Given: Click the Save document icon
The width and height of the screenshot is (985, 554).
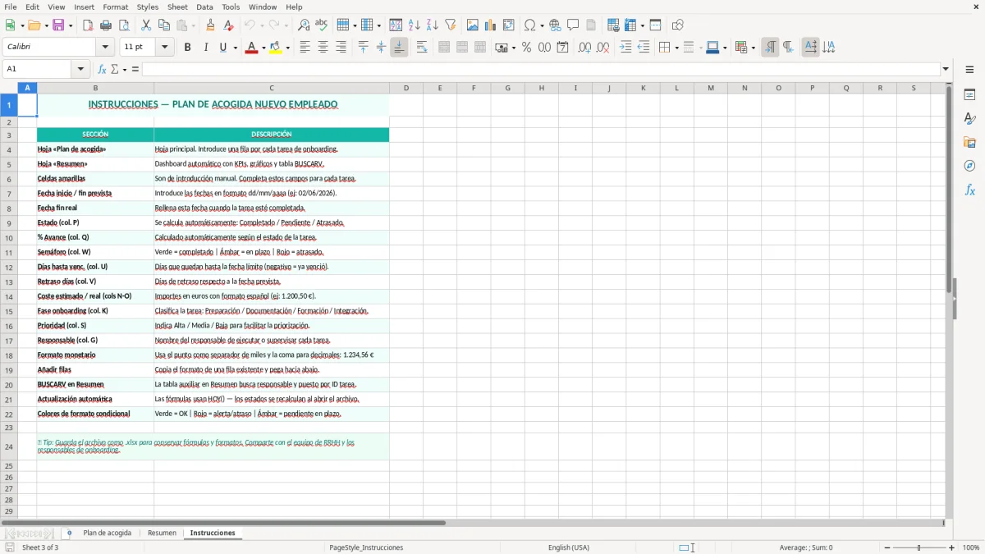Looking at the screenshot, I should [58, 25].
